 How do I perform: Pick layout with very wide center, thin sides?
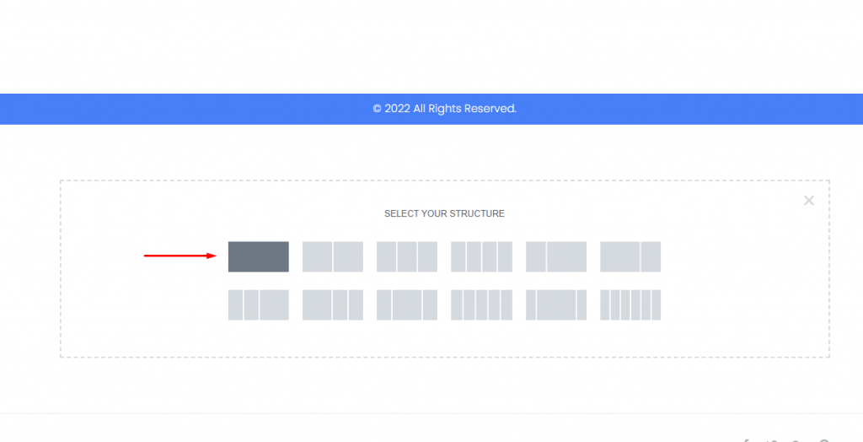pyautogui.click(x=556, y=305)
